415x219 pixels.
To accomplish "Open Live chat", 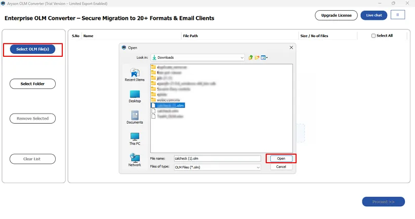I will [373, 15].
